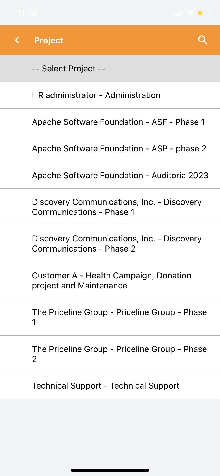Tap the back arrow icon

pyautogui.click(x=17, y=40)
